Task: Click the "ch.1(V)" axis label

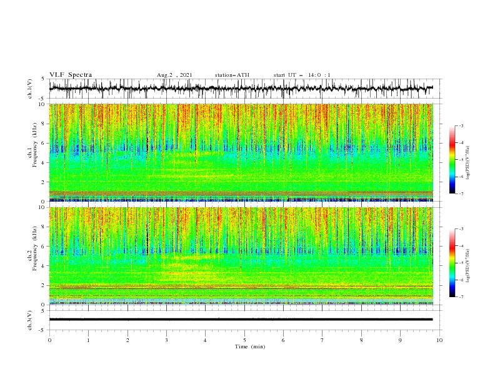Action: 30,89
